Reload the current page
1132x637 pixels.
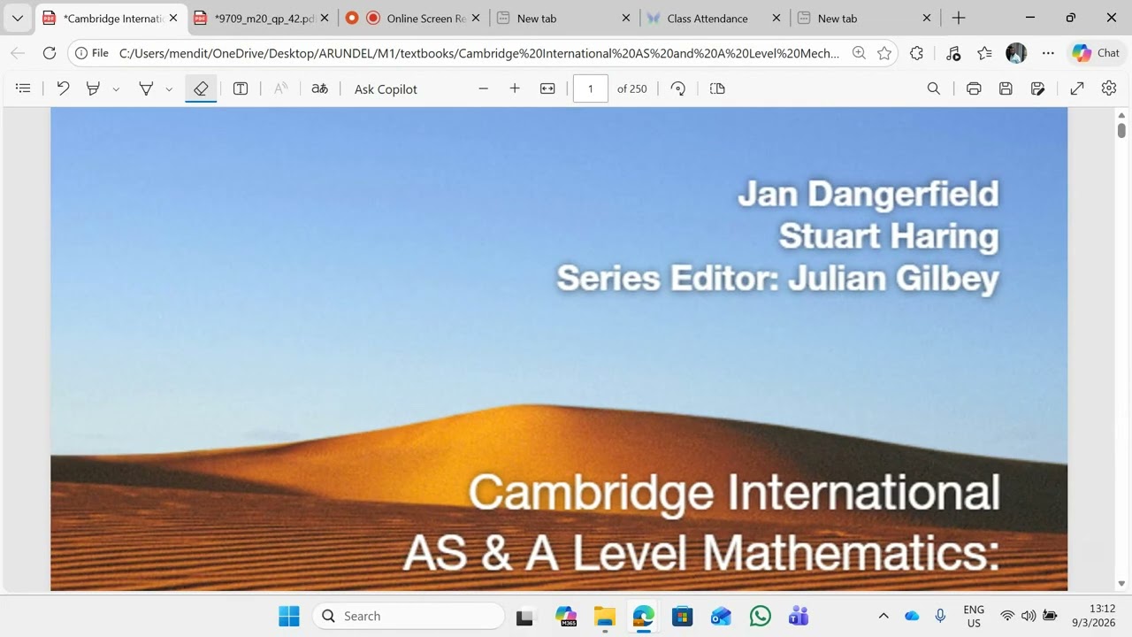(50, 53)
